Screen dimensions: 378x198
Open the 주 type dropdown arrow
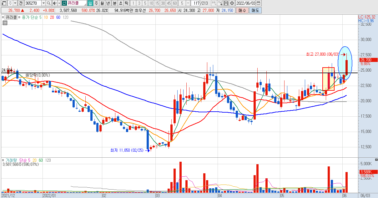(x=15, y=3)
